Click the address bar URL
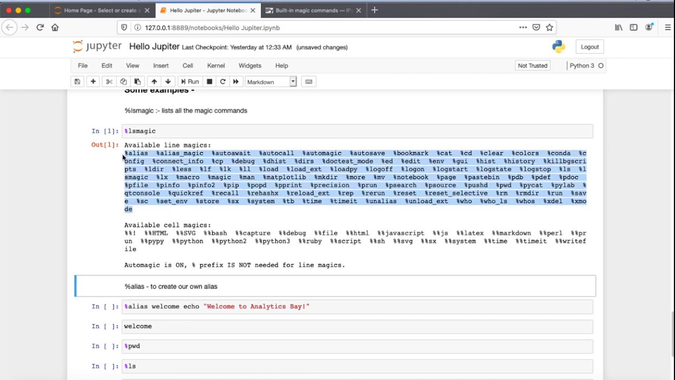675x380 pixels. click(x=212, y=27)
